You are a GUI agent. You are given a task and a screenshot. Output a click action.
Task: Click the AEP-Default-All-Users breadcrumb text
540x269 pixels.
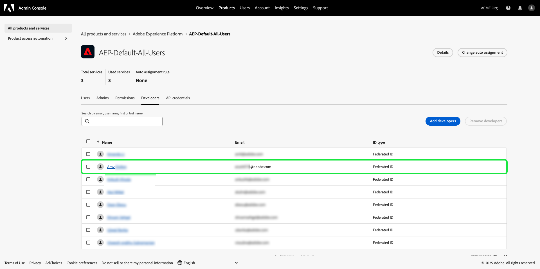coord(210,34)
